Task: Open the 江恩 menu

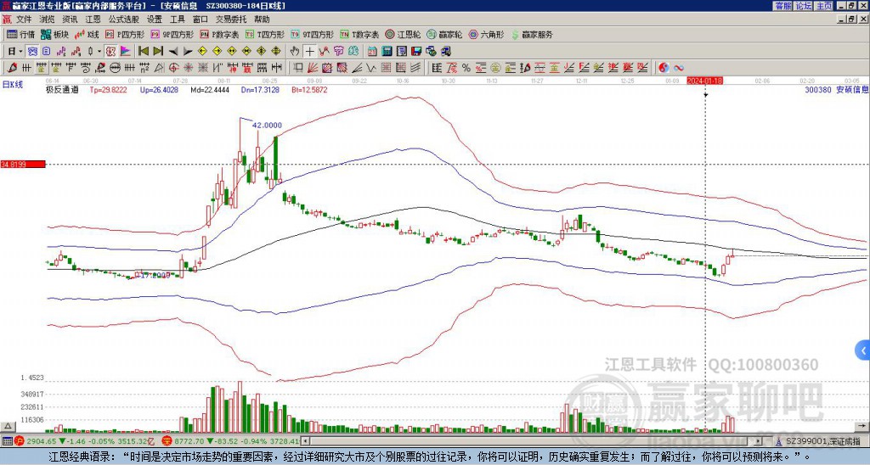Action: pos(93,20)
